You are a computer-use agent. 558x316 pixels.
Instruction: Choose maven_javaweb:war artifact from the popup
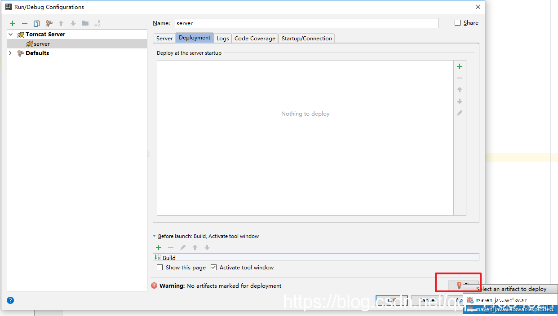pyautogui.click(x=510, y=300)
